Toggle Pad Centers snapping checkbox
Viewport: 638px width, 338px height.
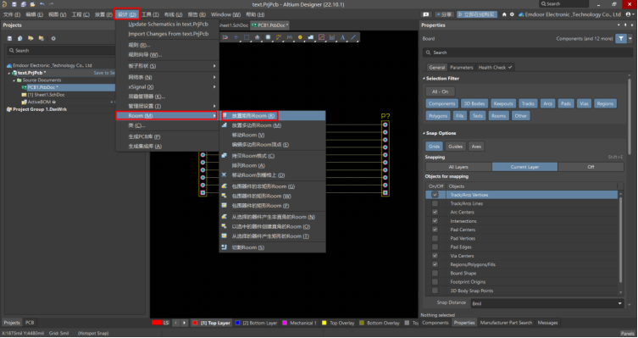pos(435,230)
